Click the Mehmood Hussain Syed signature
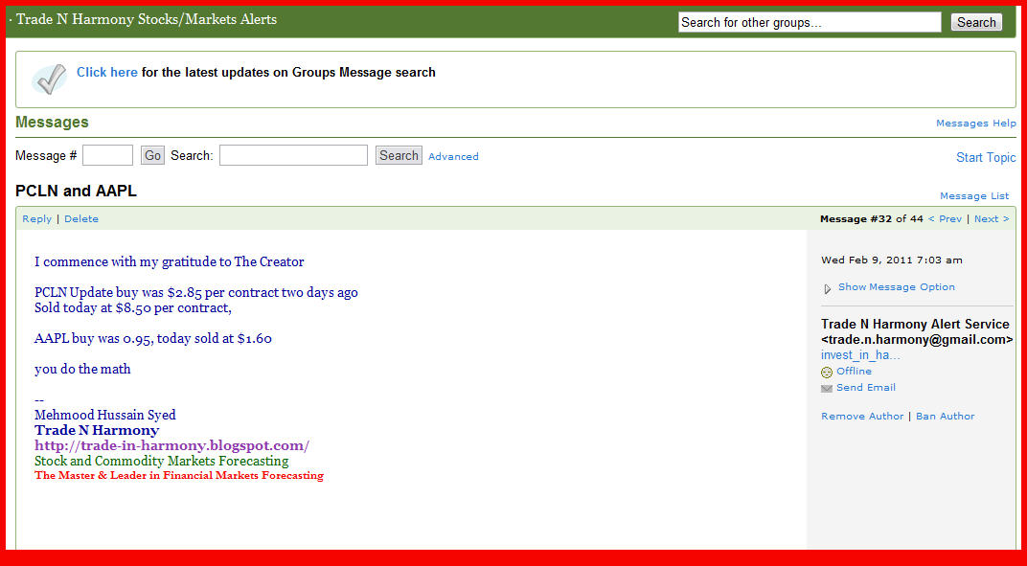This screenshot has width=1027, height=566. pyautogui.click(x=105, y=415)
